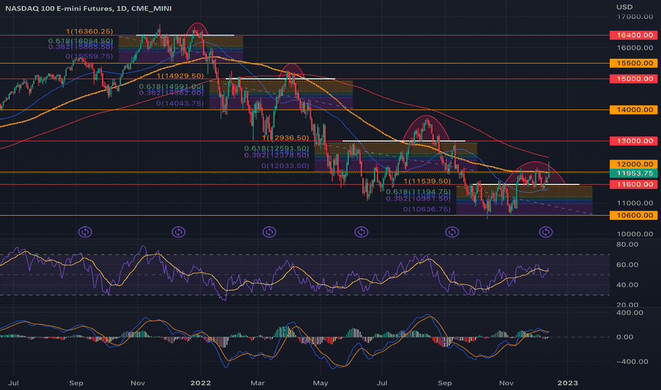This screenshot has height=390, width=661.
Task: Click the rollover event icon nearest Sep 2021
Action: click(x=85, y=232)
